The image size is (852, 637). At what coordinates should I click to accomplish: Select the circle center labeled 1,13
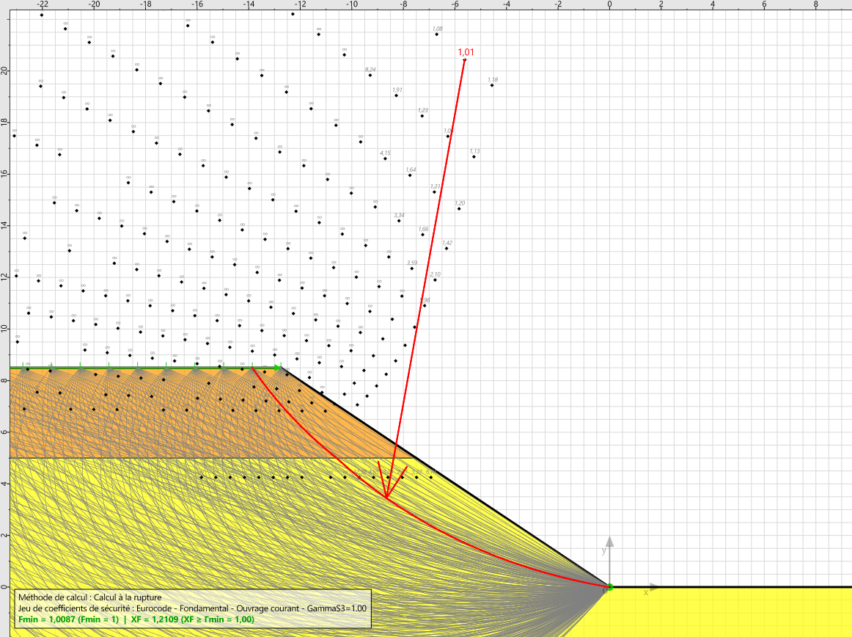click(474, 156)
